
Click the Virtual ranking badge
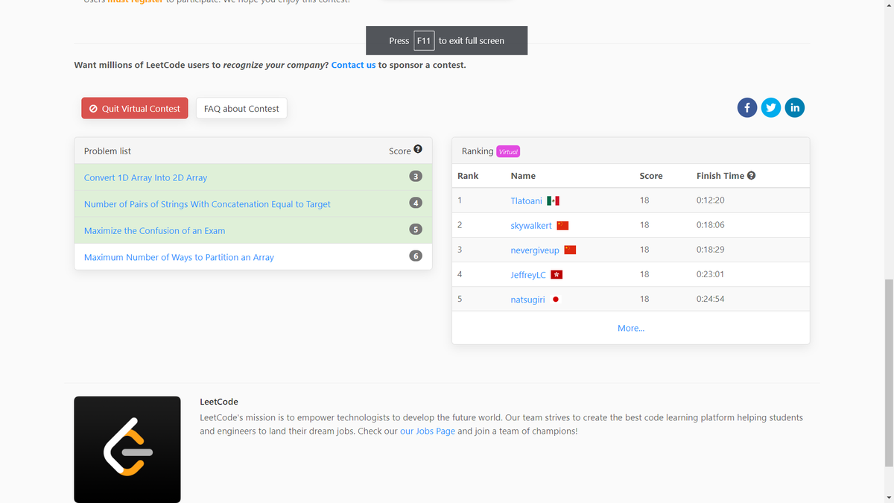[x=508, y=151]
